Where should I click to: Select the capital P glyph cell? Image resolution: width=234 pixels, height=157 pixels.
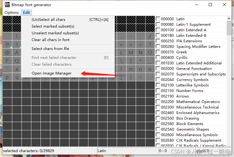click(7, 61)
